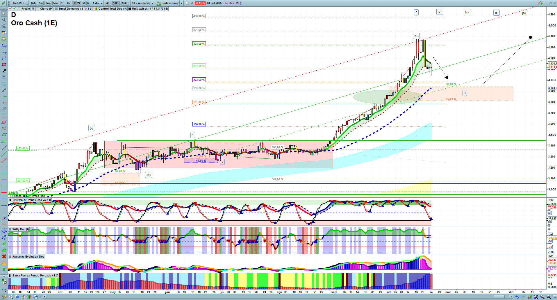
Task: Select the ruler measurement tool
Action: pyautogui.click(x=4, y=109)
